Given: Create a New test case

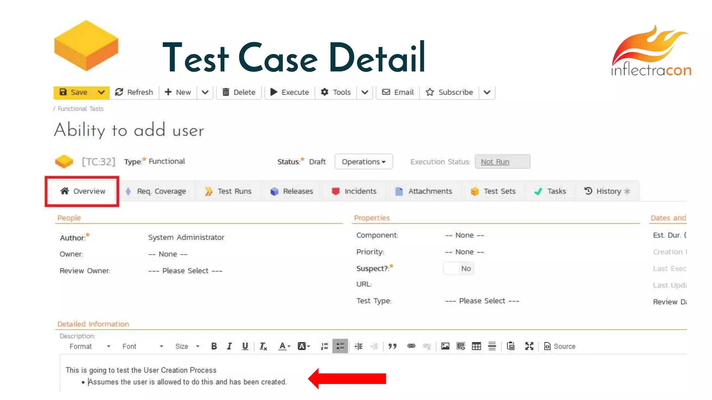Looking at the screenshot, I should pos(178,92).
